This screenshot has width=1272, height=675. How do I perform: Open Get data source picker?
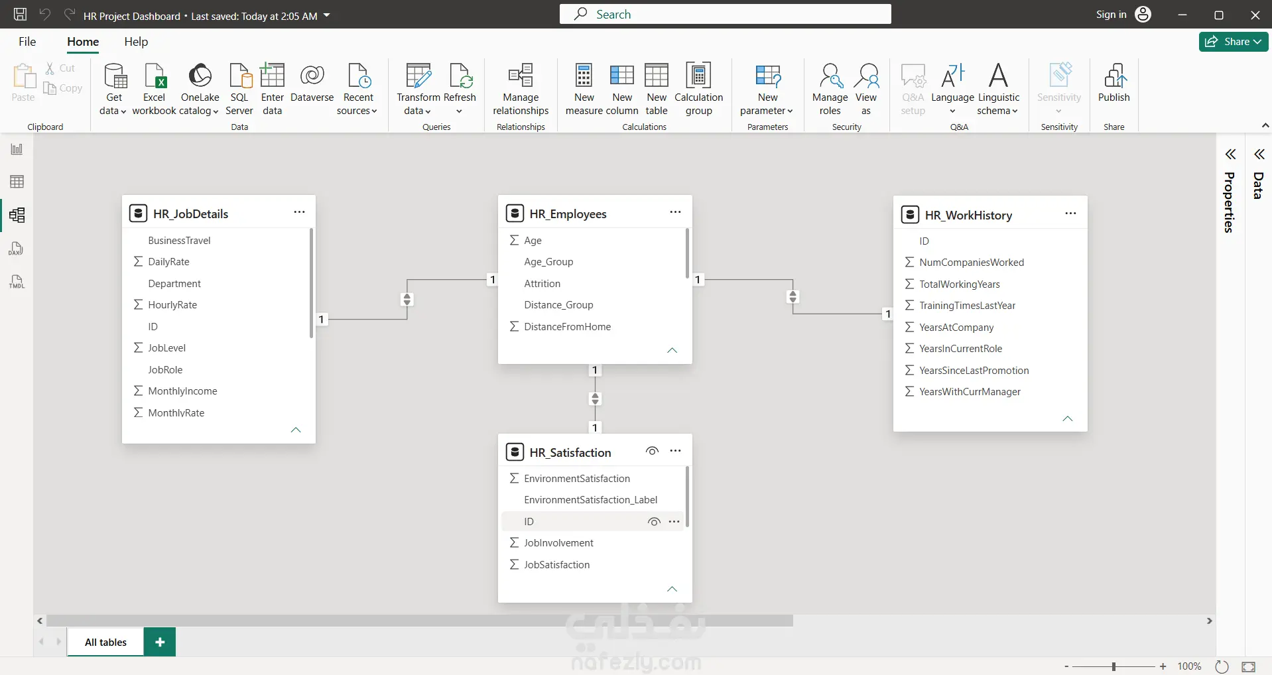pos(114,90)
